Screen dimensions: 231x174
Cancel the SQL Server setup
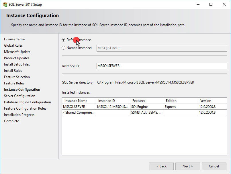pyautogui.click(x=214, y=166)
